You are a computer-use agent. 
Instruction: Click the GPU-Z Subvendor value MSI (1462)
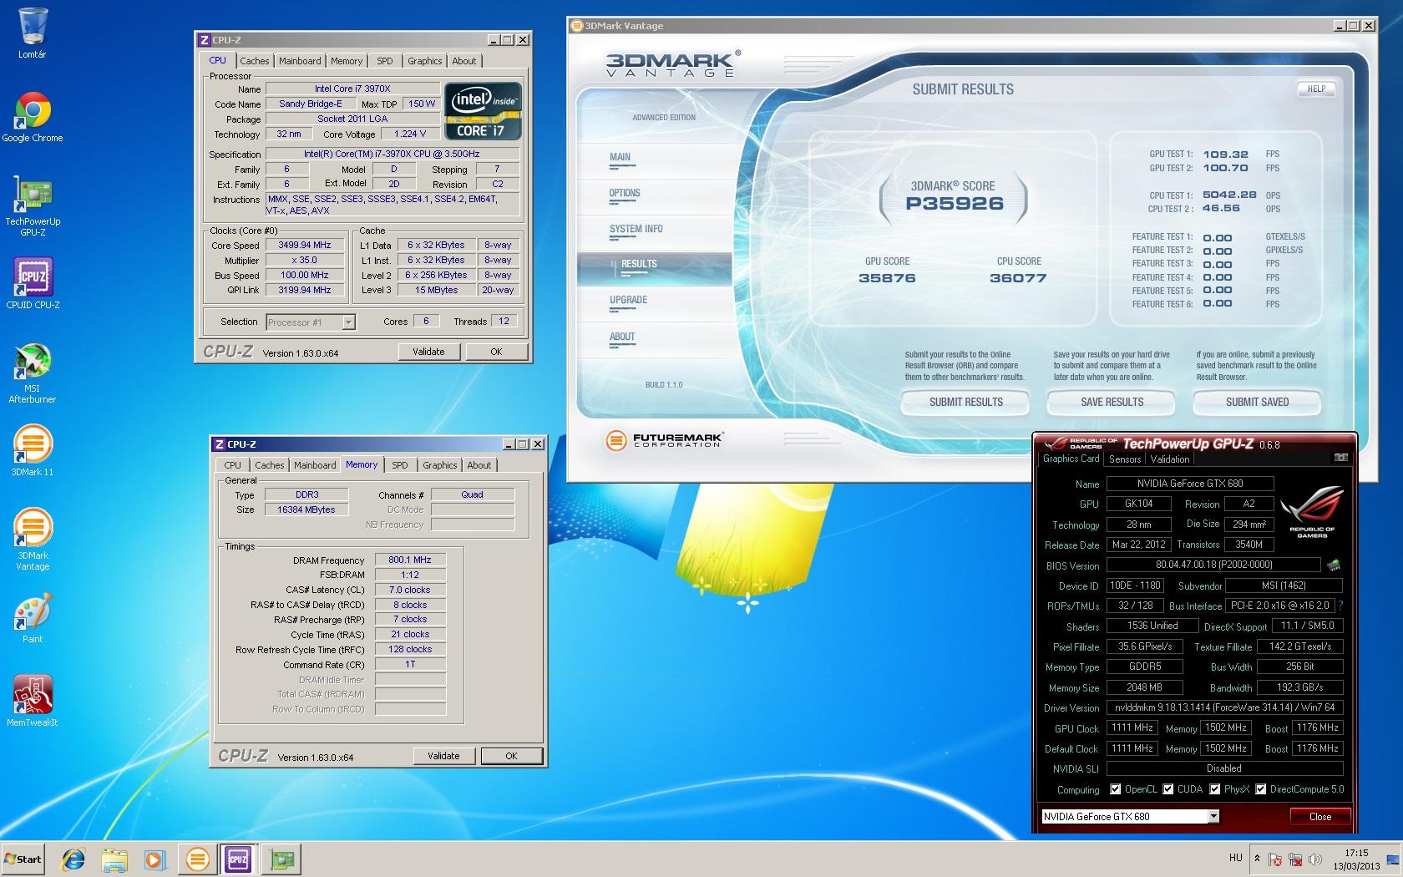[x=1282, y=586]
